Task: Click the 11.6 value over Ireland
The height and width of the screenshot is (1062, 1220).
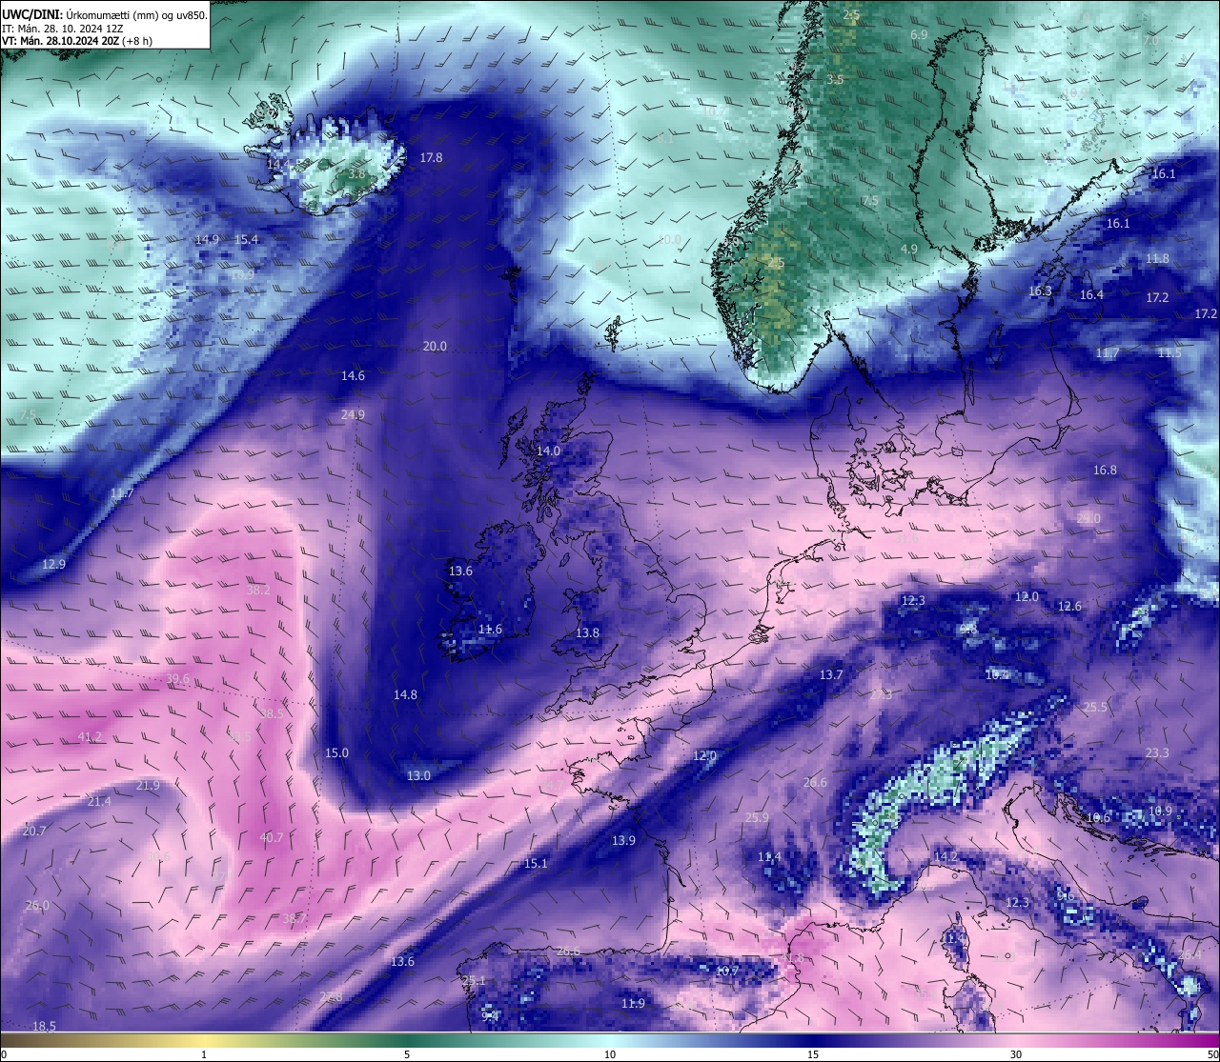Action: (x=490, y=629)
